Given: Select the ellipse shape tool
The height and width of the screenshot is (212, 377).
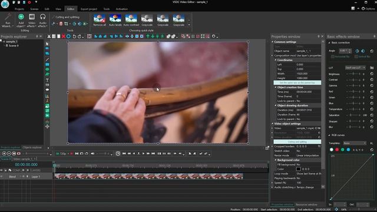Looking at the screenshot, I should pyautogui.click(x=47, y=69).
